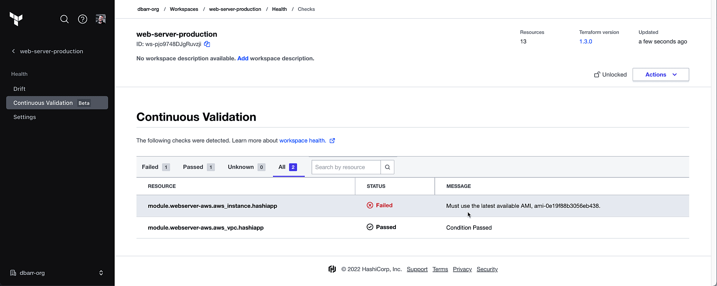Open the help question mark icon
Viewport: 717px width, 286px height.
click(83, 19)
